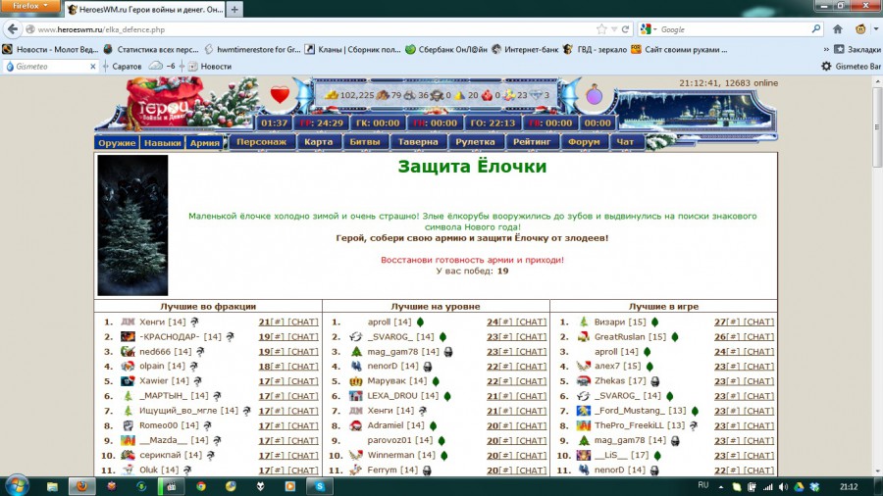This screenshot has width=883, height=496.
Task: Open the Таверна menu
Action: (x=418, y=142)
